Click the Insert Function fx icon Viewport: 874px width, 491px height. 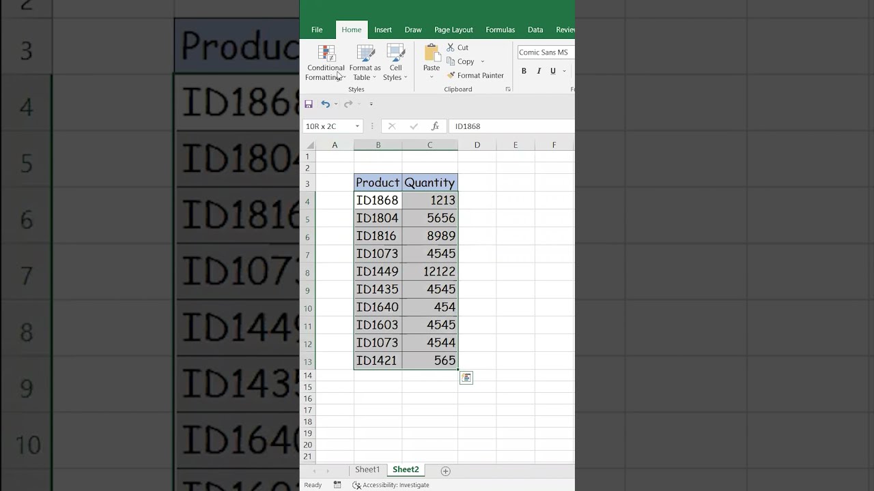[x=435, y=126]
